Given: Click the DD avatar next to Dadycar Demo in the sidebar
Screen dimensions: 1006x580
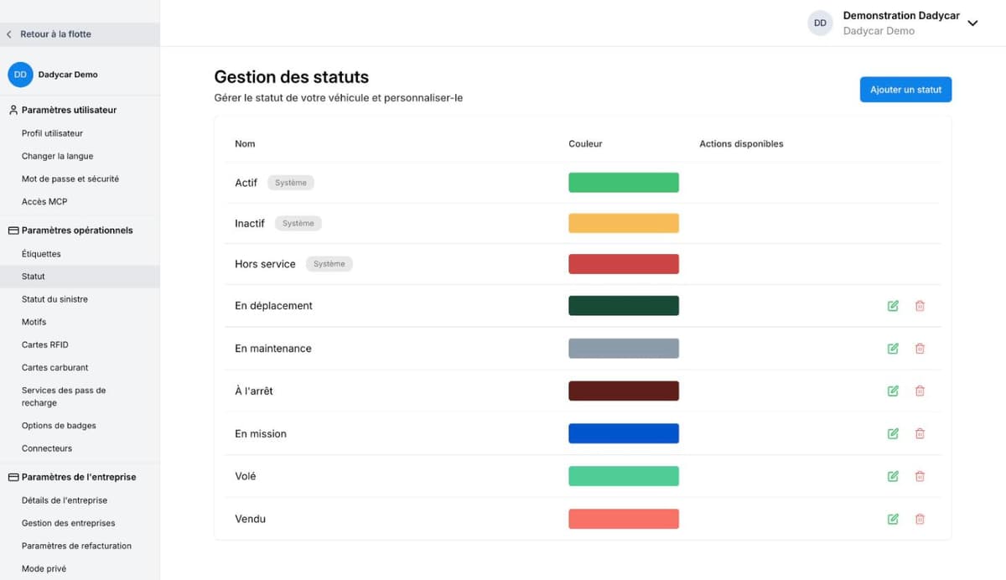Looking at the screenshot, I should [20, 75].
